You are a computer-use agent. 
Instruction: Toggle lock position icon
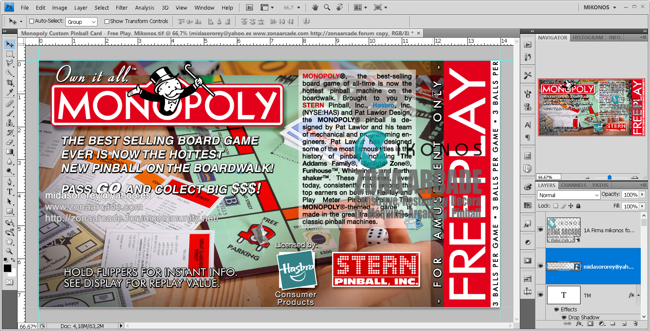571,206
